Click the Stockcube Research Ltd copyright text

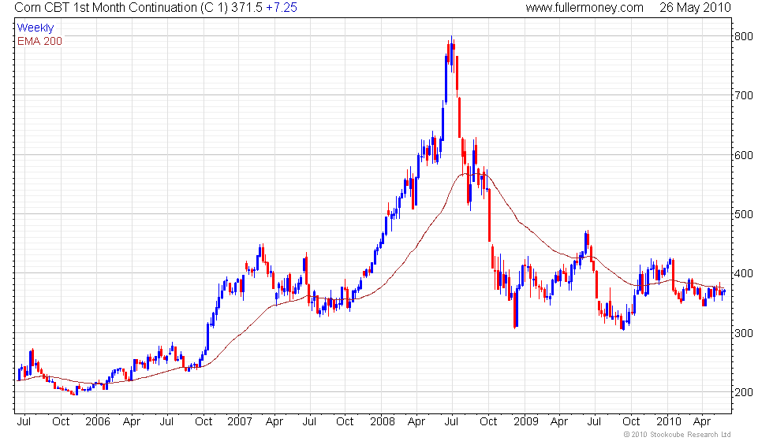click(677, 435)
